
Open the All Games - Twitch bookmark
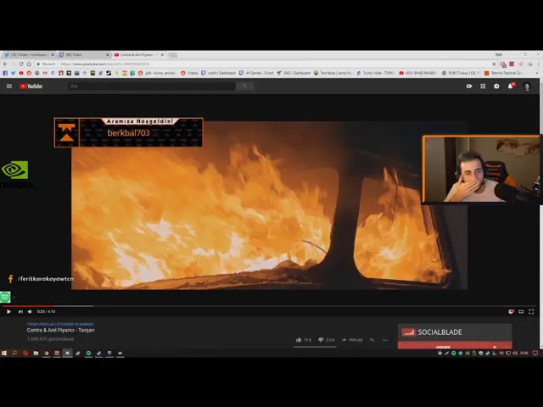coord(256,73)
